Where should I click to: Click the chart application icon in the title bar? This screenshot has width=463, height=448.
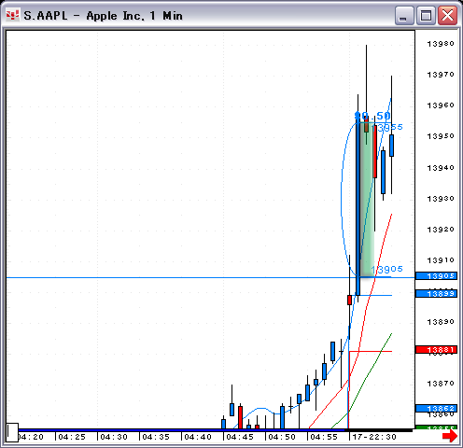13,15
